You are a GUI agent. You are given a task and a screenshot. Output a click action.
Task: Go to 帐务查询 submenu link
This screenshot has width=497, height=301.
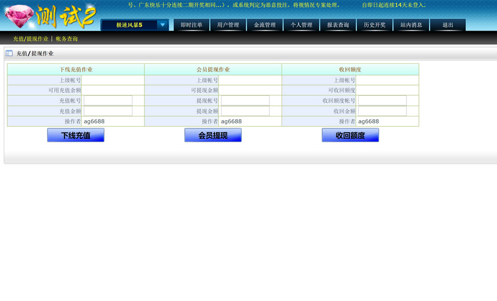click(x=67, y=39)
